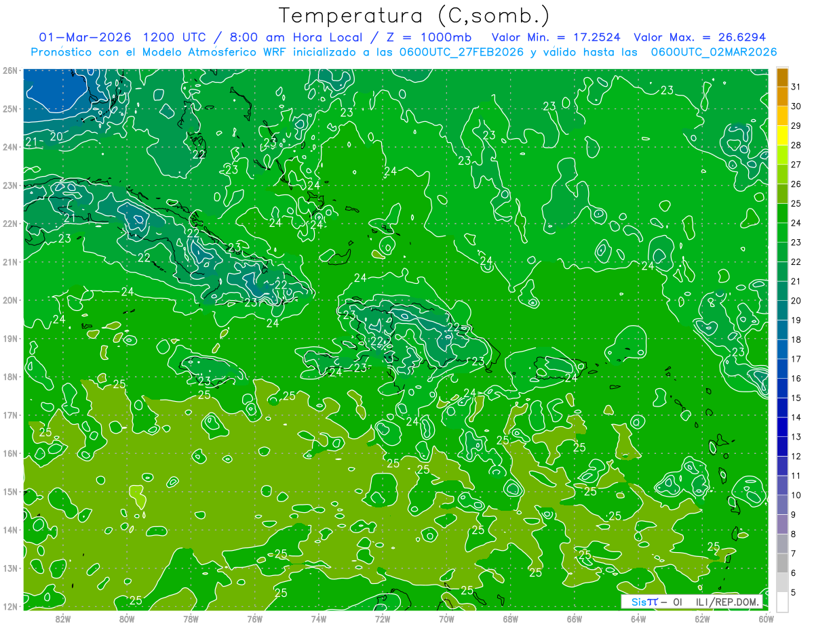Viewport: 814px width, 628px height.
Task: Click the 72W longitude axis label
Action: [x=382, y=618]
